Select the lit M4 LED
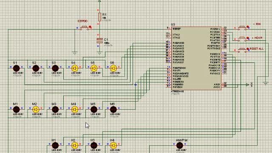 75,110
